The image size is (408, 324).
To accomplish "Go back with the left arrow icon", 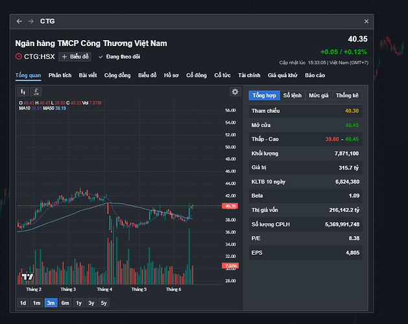I will [x=19, y=21].
